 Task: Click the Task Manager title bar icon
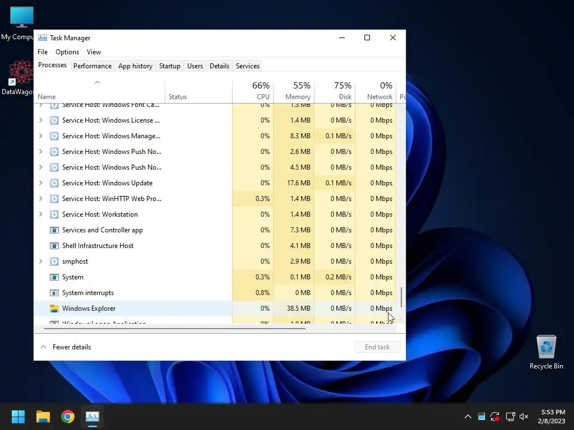tap(43, 38)
